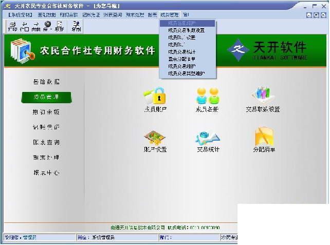The height and width of the screenshot is (245, 330).
Task: Open the 账表查询 menu in menu bar
Action: coord(113,15)
